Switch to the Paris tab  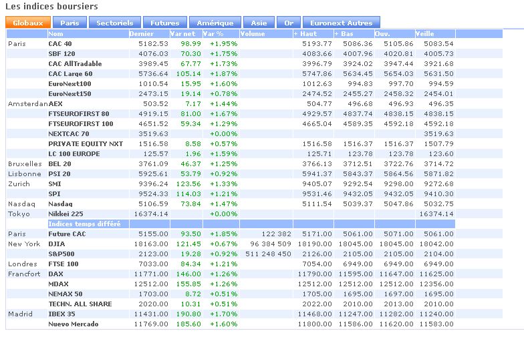[70, 23]
